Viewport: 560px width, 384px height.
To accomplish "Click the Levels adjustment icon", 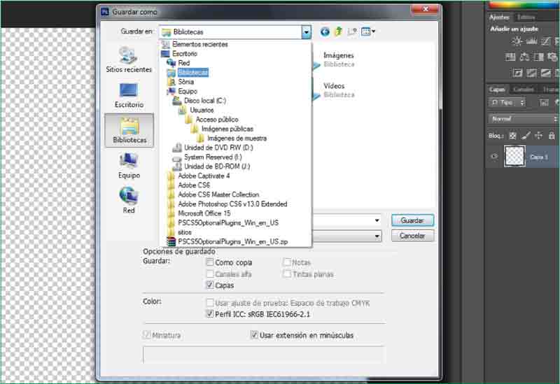I will (530, 42).
